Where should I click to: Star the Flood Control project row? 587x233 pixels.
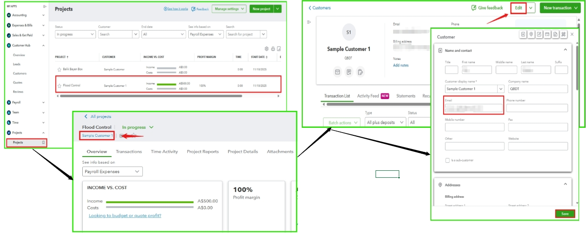[x=59, y=86]
